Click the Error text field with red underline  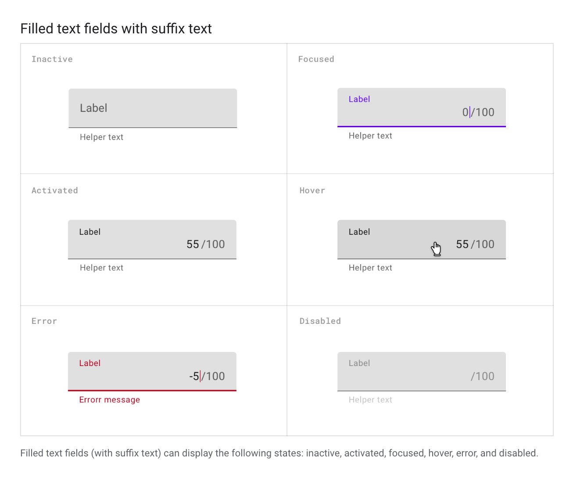(152, 371)
